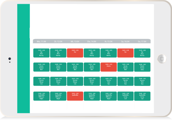The image size is (172, 120).
Task: Open the Thursday Spülkräfte shift card
Action: pyautogui.click(x=92, y=96)
